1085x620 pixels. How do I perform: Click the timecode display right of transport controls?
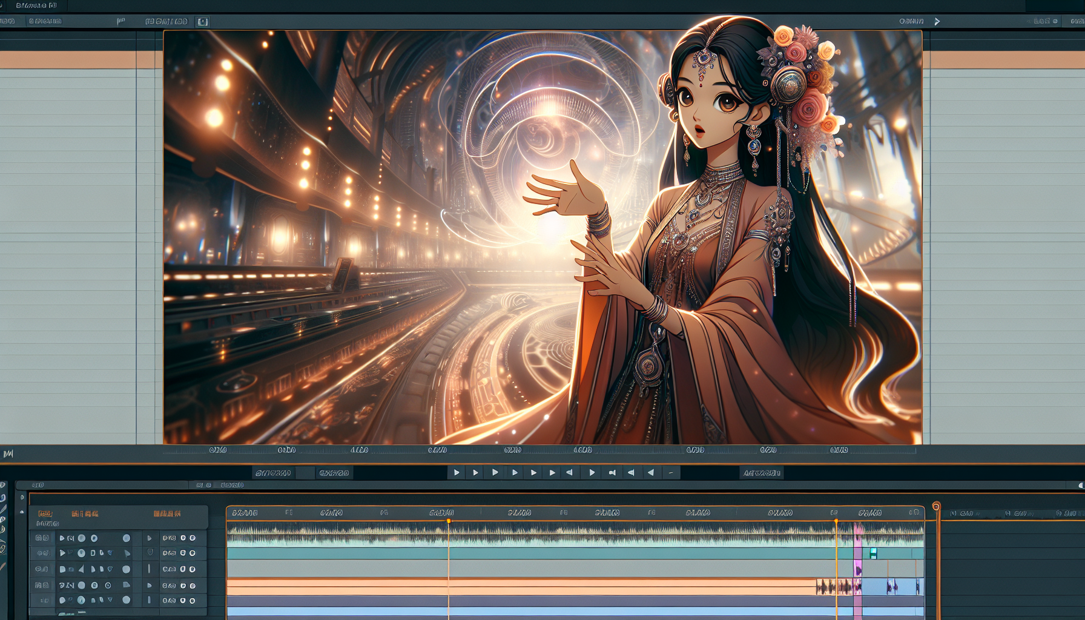click(762, 473)
